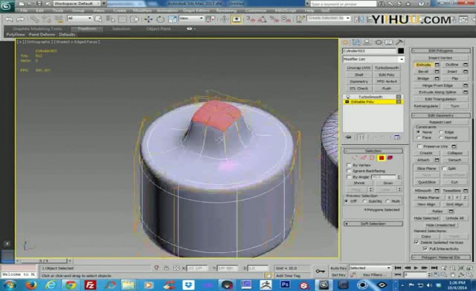Click the Hide Unselected button
Viewport: 476px width, 291px height.
[x=440, y=225]
